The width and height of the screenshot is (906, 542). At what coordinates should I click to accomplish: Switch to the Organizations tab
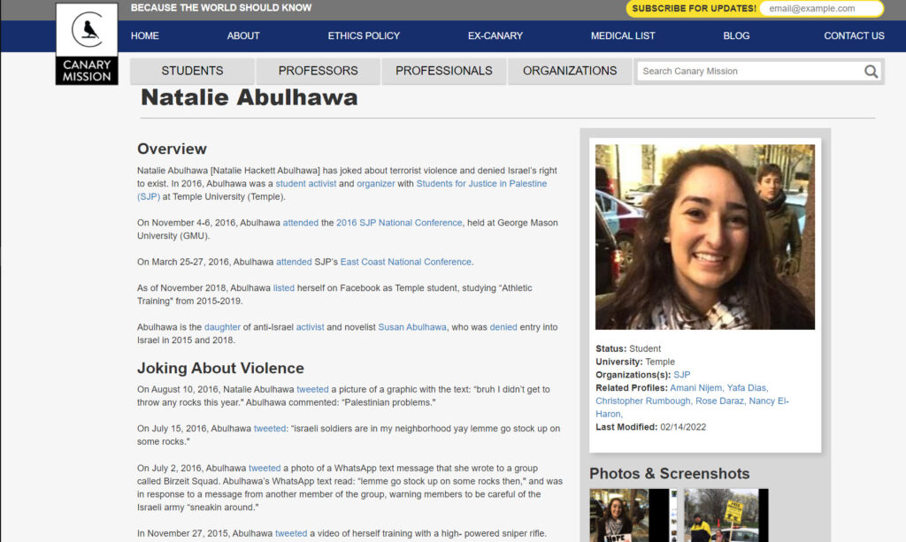coord(570,71)
